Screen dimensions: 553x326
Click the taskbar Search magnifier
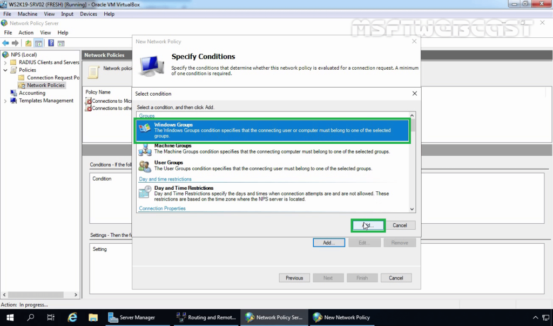pos(31,317)
